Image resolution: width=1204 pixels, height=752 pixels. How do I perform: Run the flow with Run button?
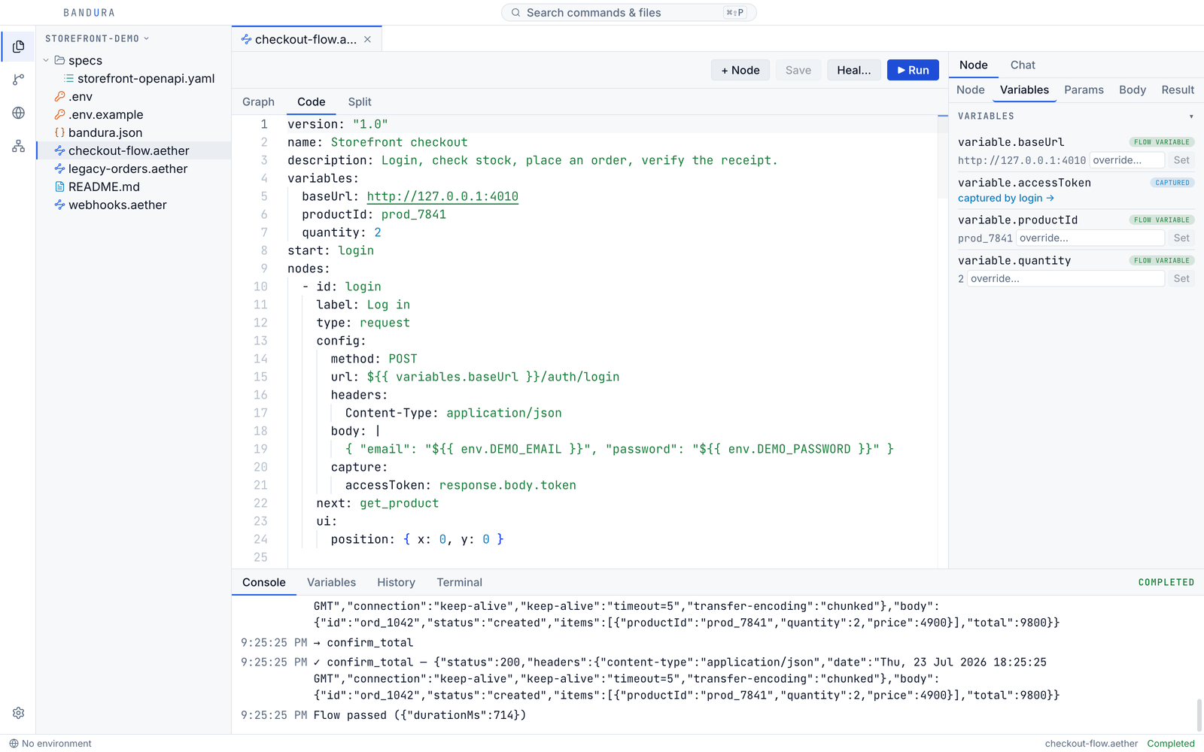pyautogui.click(x=913, y=70)
